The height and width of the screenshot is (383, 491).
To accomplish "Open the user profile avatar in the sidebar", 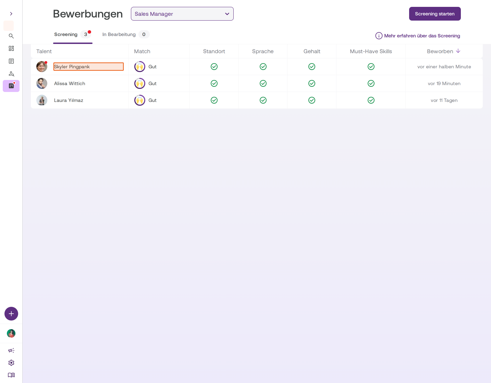I will [11, 333].
